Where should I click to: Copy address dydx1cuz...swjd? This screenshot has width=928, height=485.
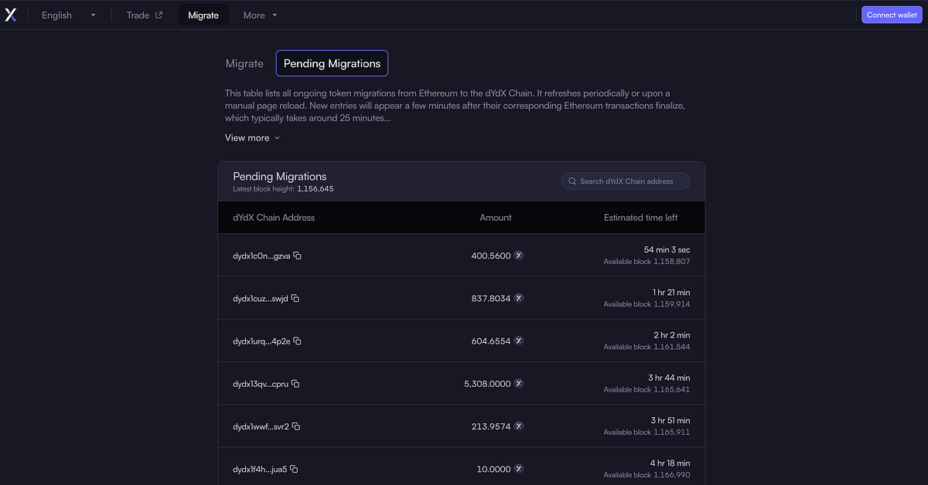pyautogui.click(x=295, y=298)
